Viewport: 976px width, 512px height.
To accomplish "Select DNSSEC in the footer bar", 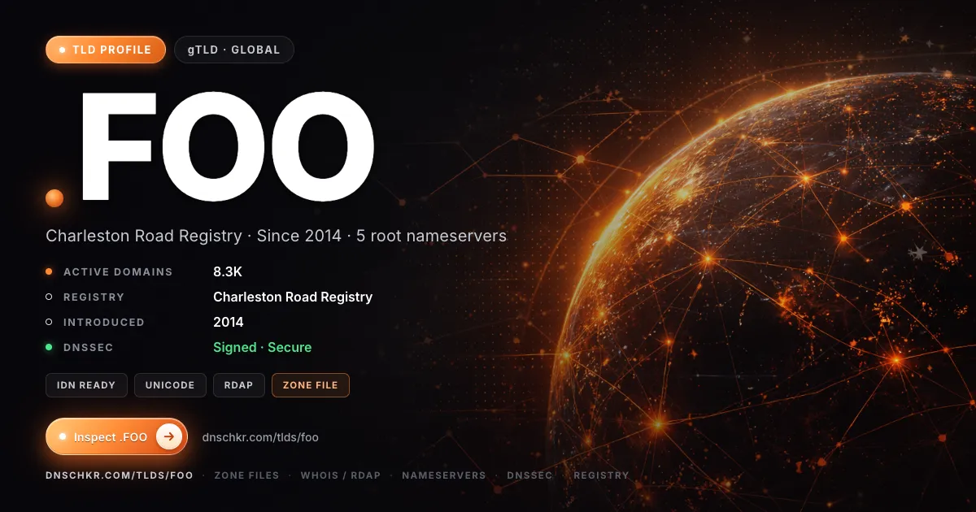I will click(529, 475).
